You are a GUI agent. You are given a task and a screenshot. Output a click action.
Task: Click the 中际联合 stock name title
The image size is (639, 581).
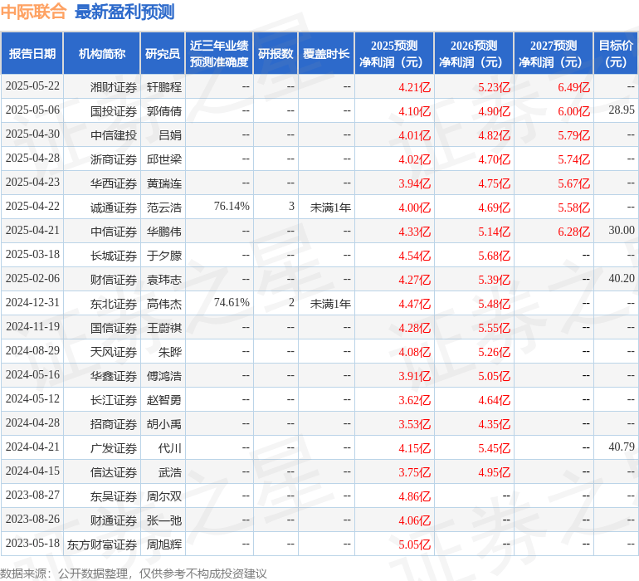pos(34,12)
